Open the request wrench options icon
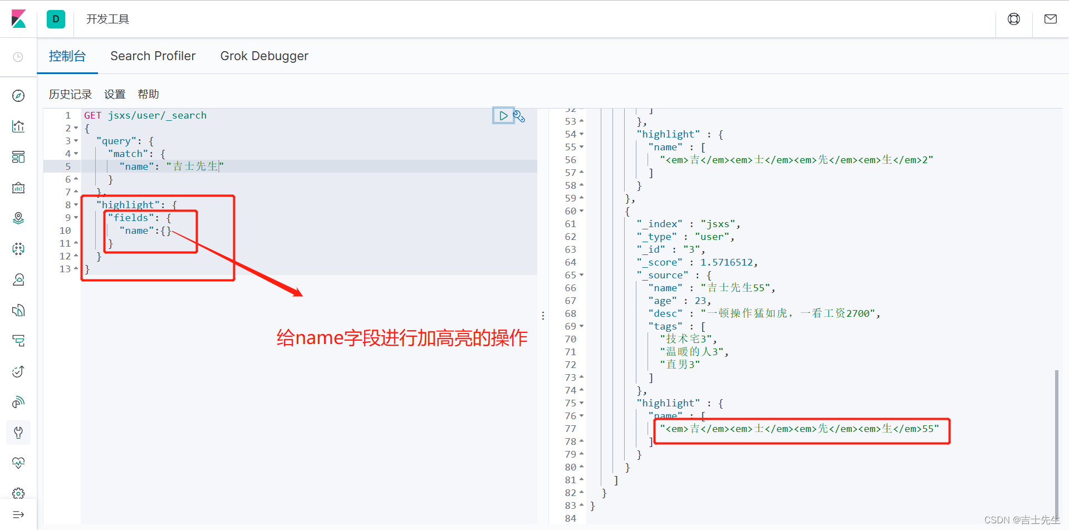The image size is (1069, 530). [519, 116]
